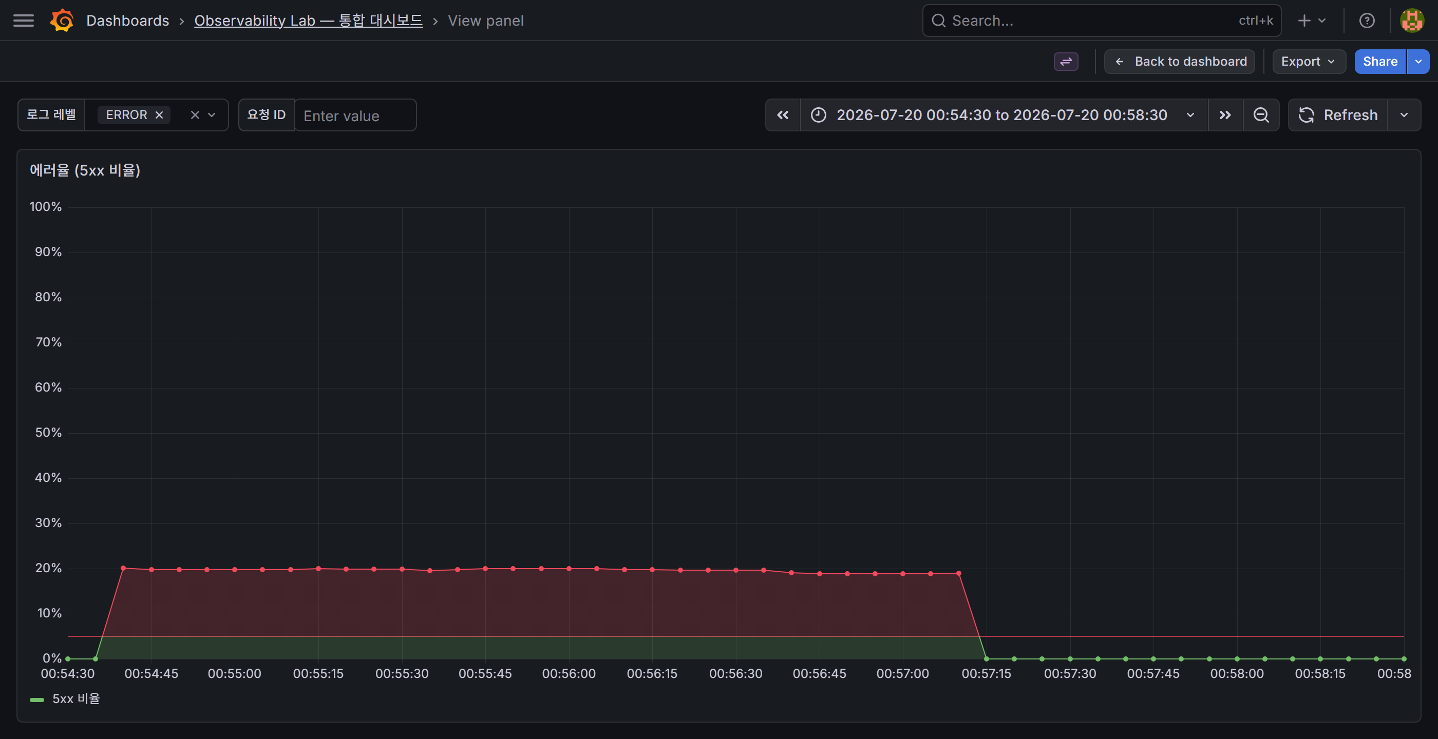Click the search magnifier icon
The height and width of the screenshot is (739, 1438).
(938, 21)
